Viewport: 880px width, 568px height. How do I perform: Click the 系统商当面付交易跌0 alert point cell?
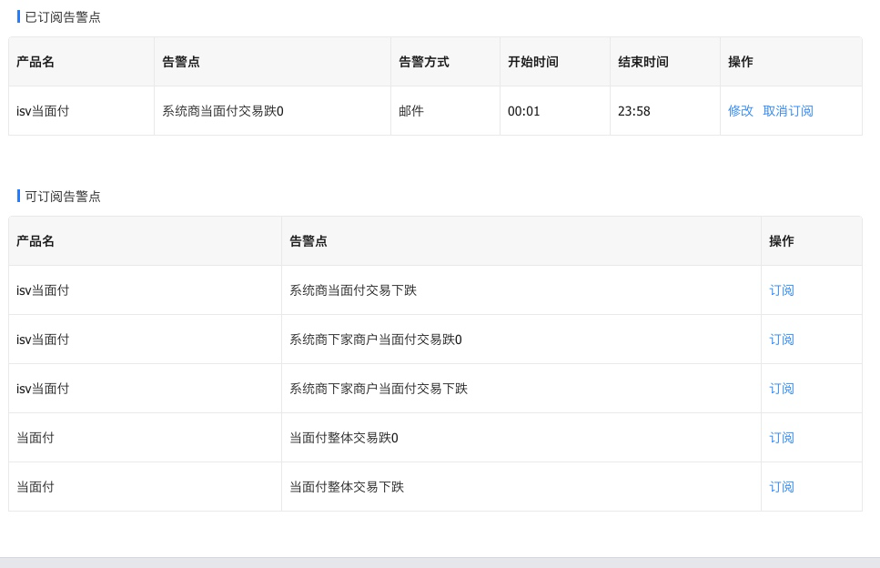point(222,111)
